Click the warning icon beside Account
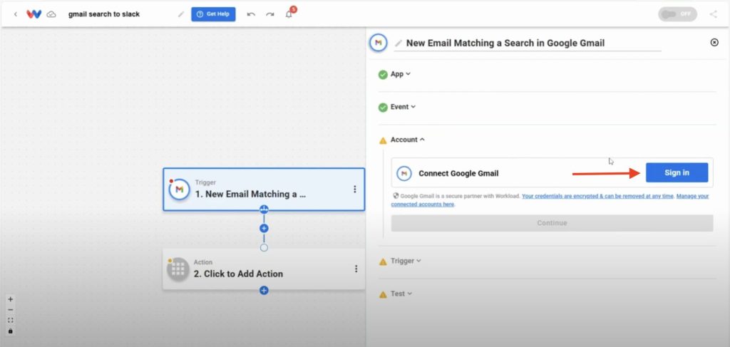 pos(383,140)
